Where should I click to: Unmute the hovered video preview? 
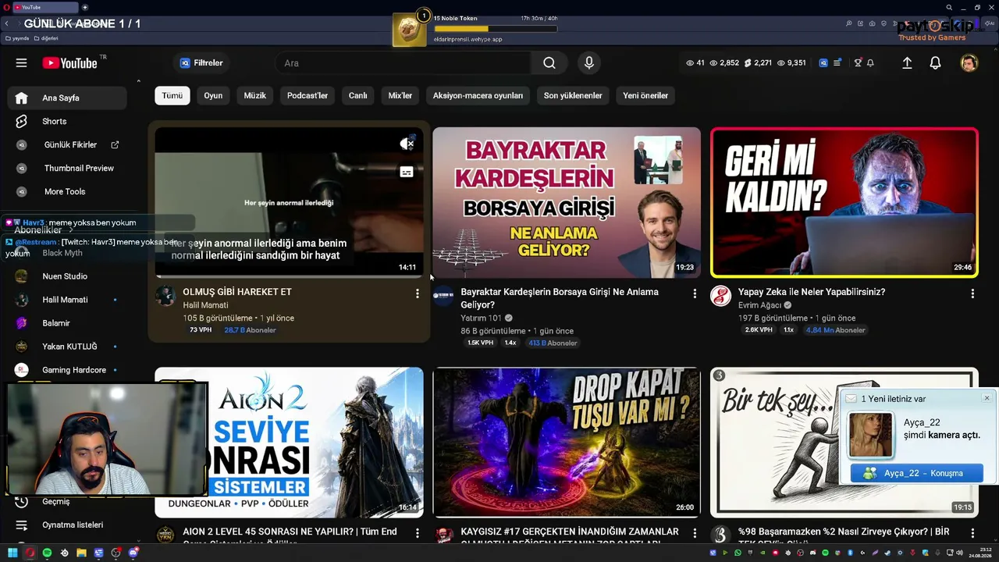pyautogui.click(x=407, y=144)
